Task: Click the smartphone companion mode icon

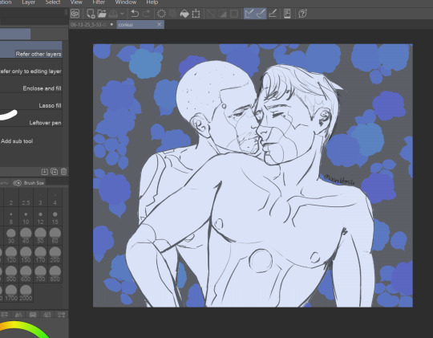Action: coord(287,14)
